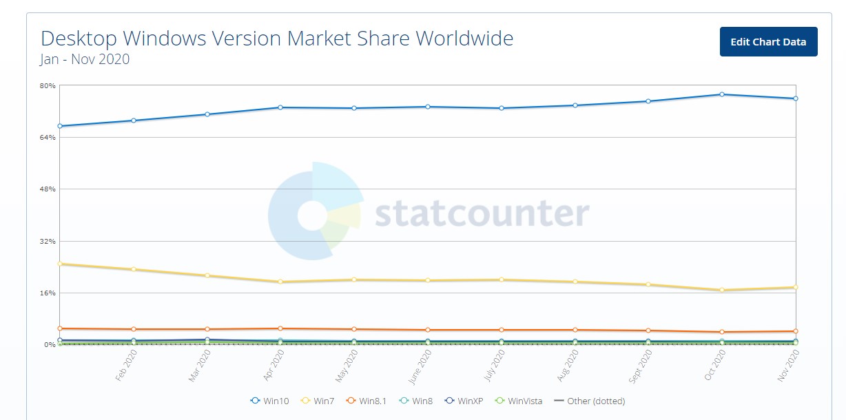Hide the WinVista legend item
This screenshot has height=420, width=846.
tap(517, 401)
